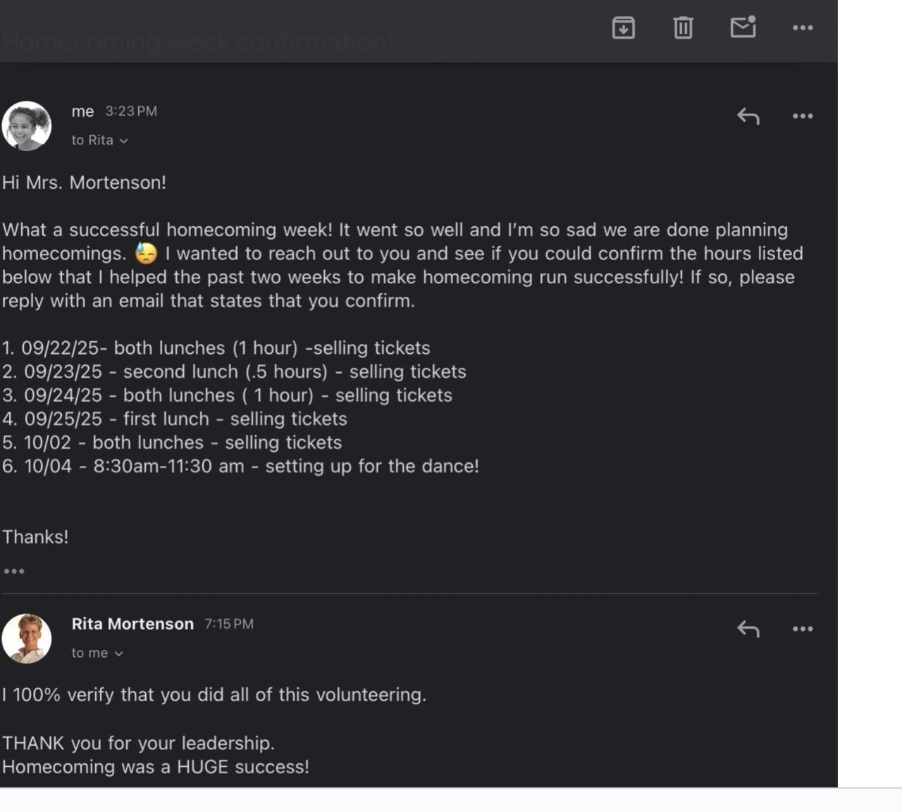Open more options for the 3:23 PM message
The image size is (902, 812).
click(803, 116)
